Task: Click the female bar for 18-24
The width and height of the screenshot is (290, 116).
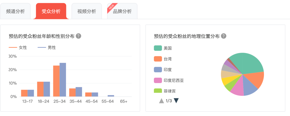Action: click(x=40, y=89)
